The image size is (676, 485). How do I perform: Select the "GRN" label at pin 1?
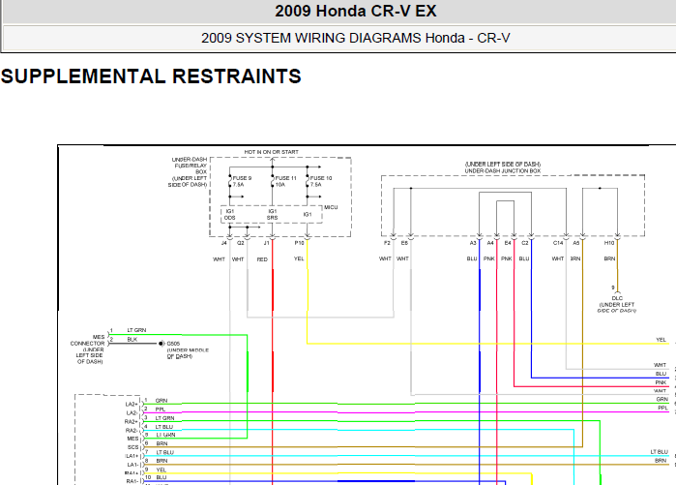(x=162, y=401)
